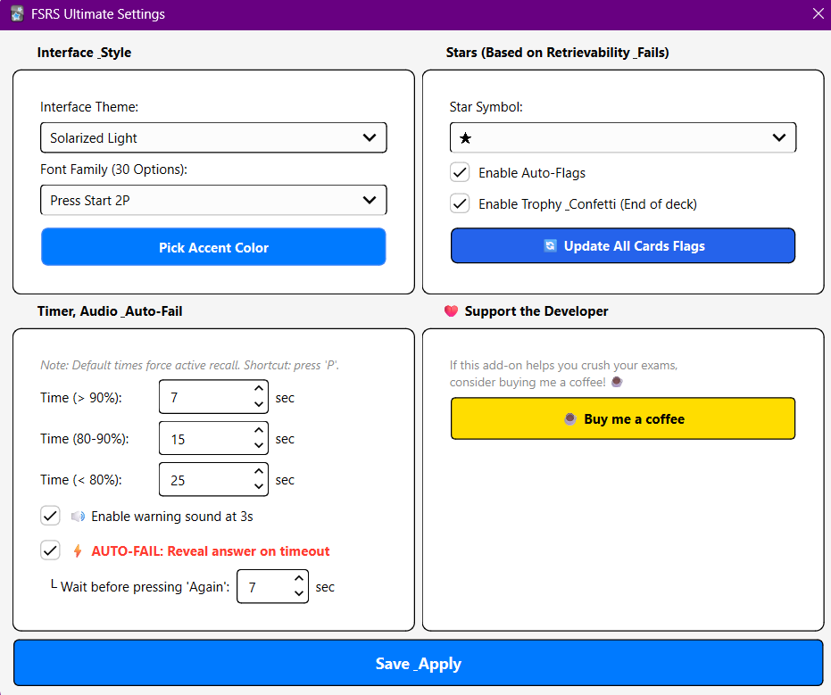Open the Interface Theme dropdown
This screenshot has height=695, width=831.
213,138
